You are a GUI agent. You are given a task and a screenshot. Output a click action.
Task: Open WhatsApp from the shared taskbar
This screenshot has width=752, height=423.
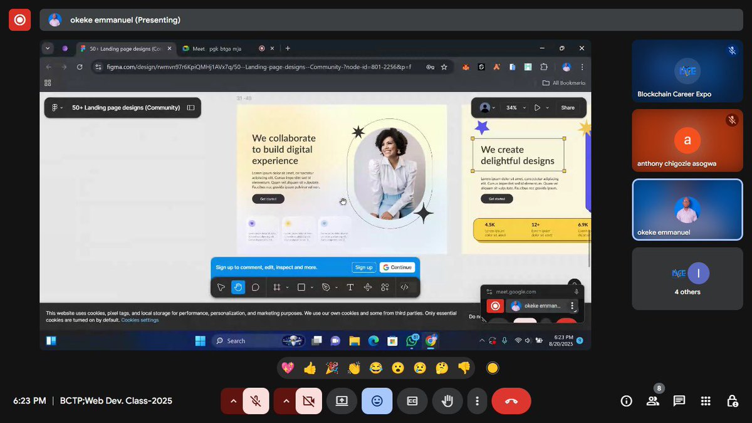point(412,341)
